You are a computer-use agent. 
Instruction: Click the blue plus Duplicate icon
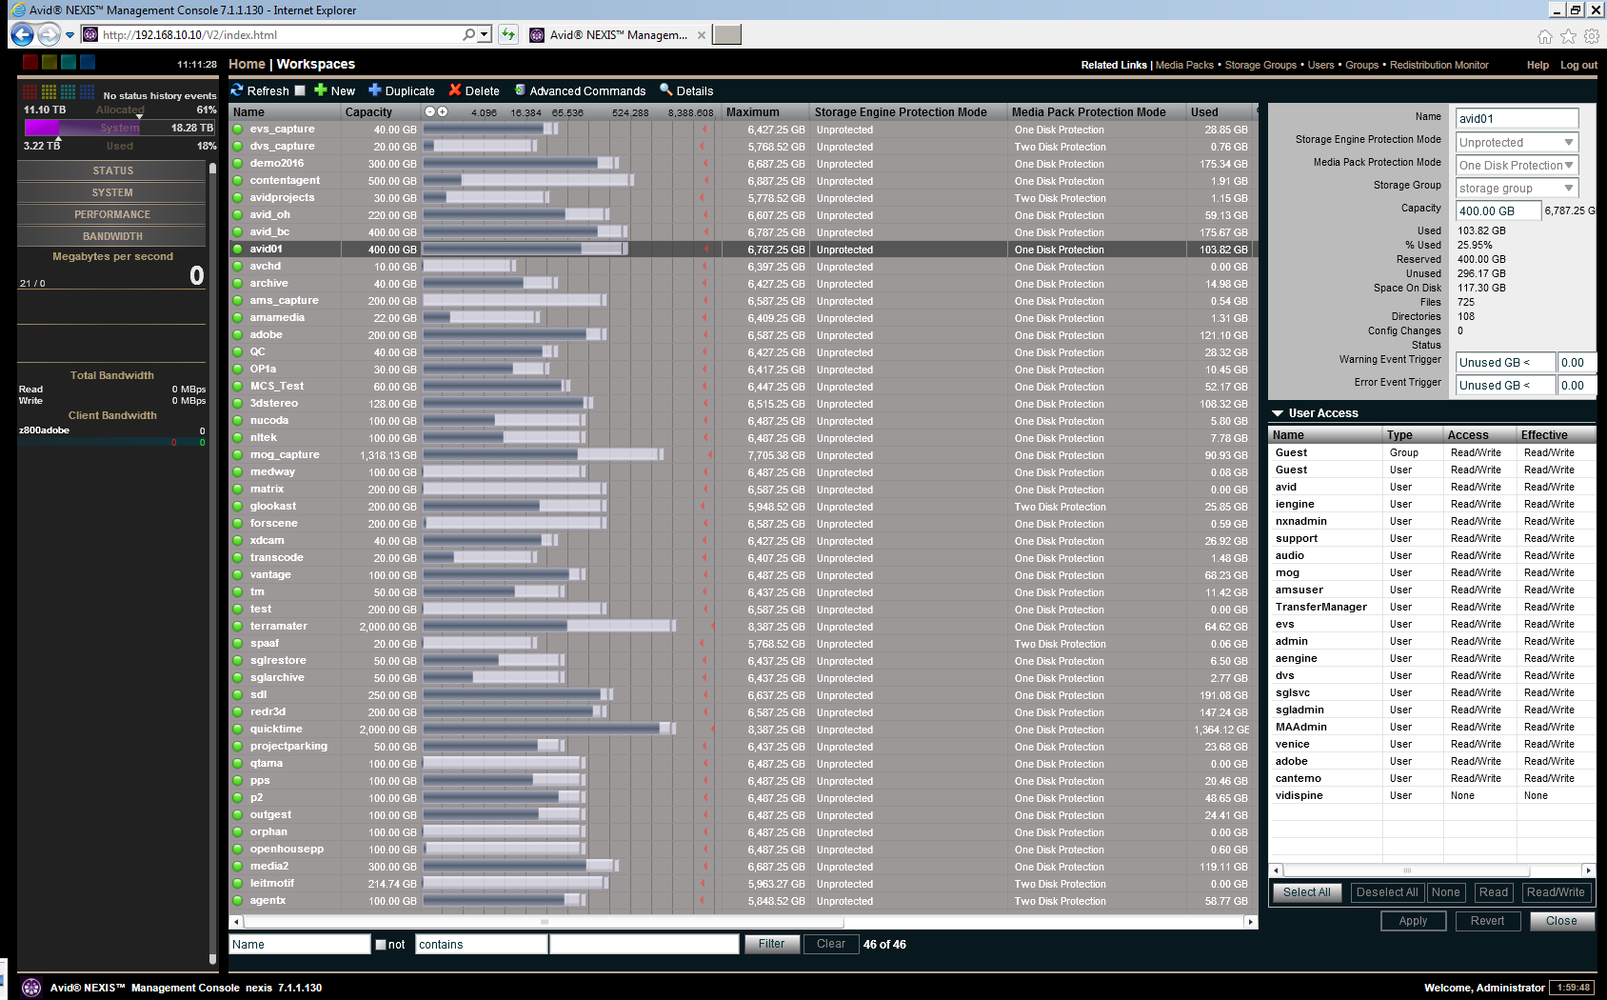pyautogui.click(x=375, y=90)
